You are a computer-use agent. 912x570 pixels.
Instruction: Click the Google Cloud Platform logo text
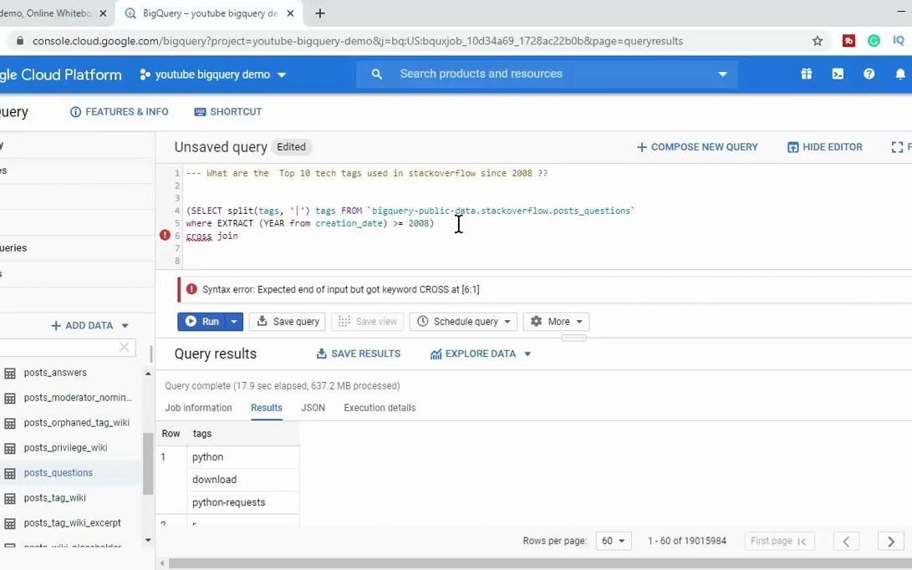coord(60,74)
